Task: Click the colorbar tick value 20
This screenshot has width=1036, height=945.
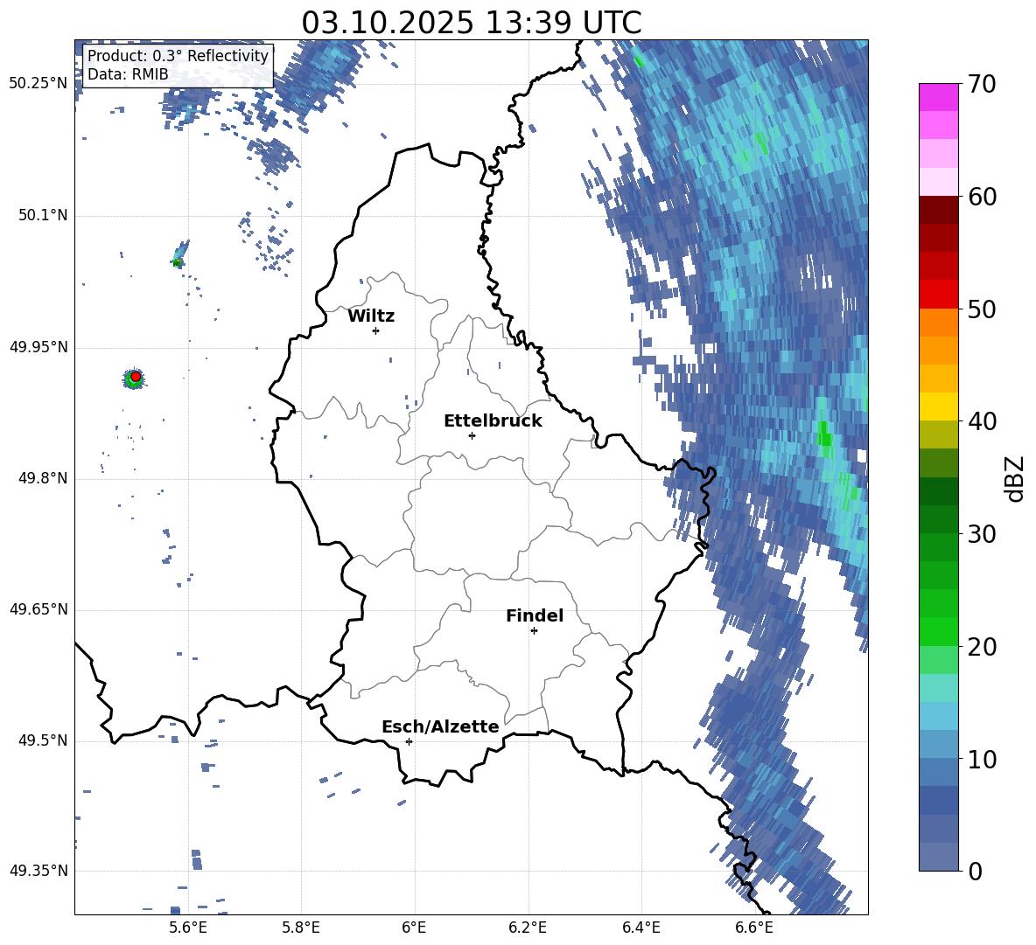Action: [982, 646]
